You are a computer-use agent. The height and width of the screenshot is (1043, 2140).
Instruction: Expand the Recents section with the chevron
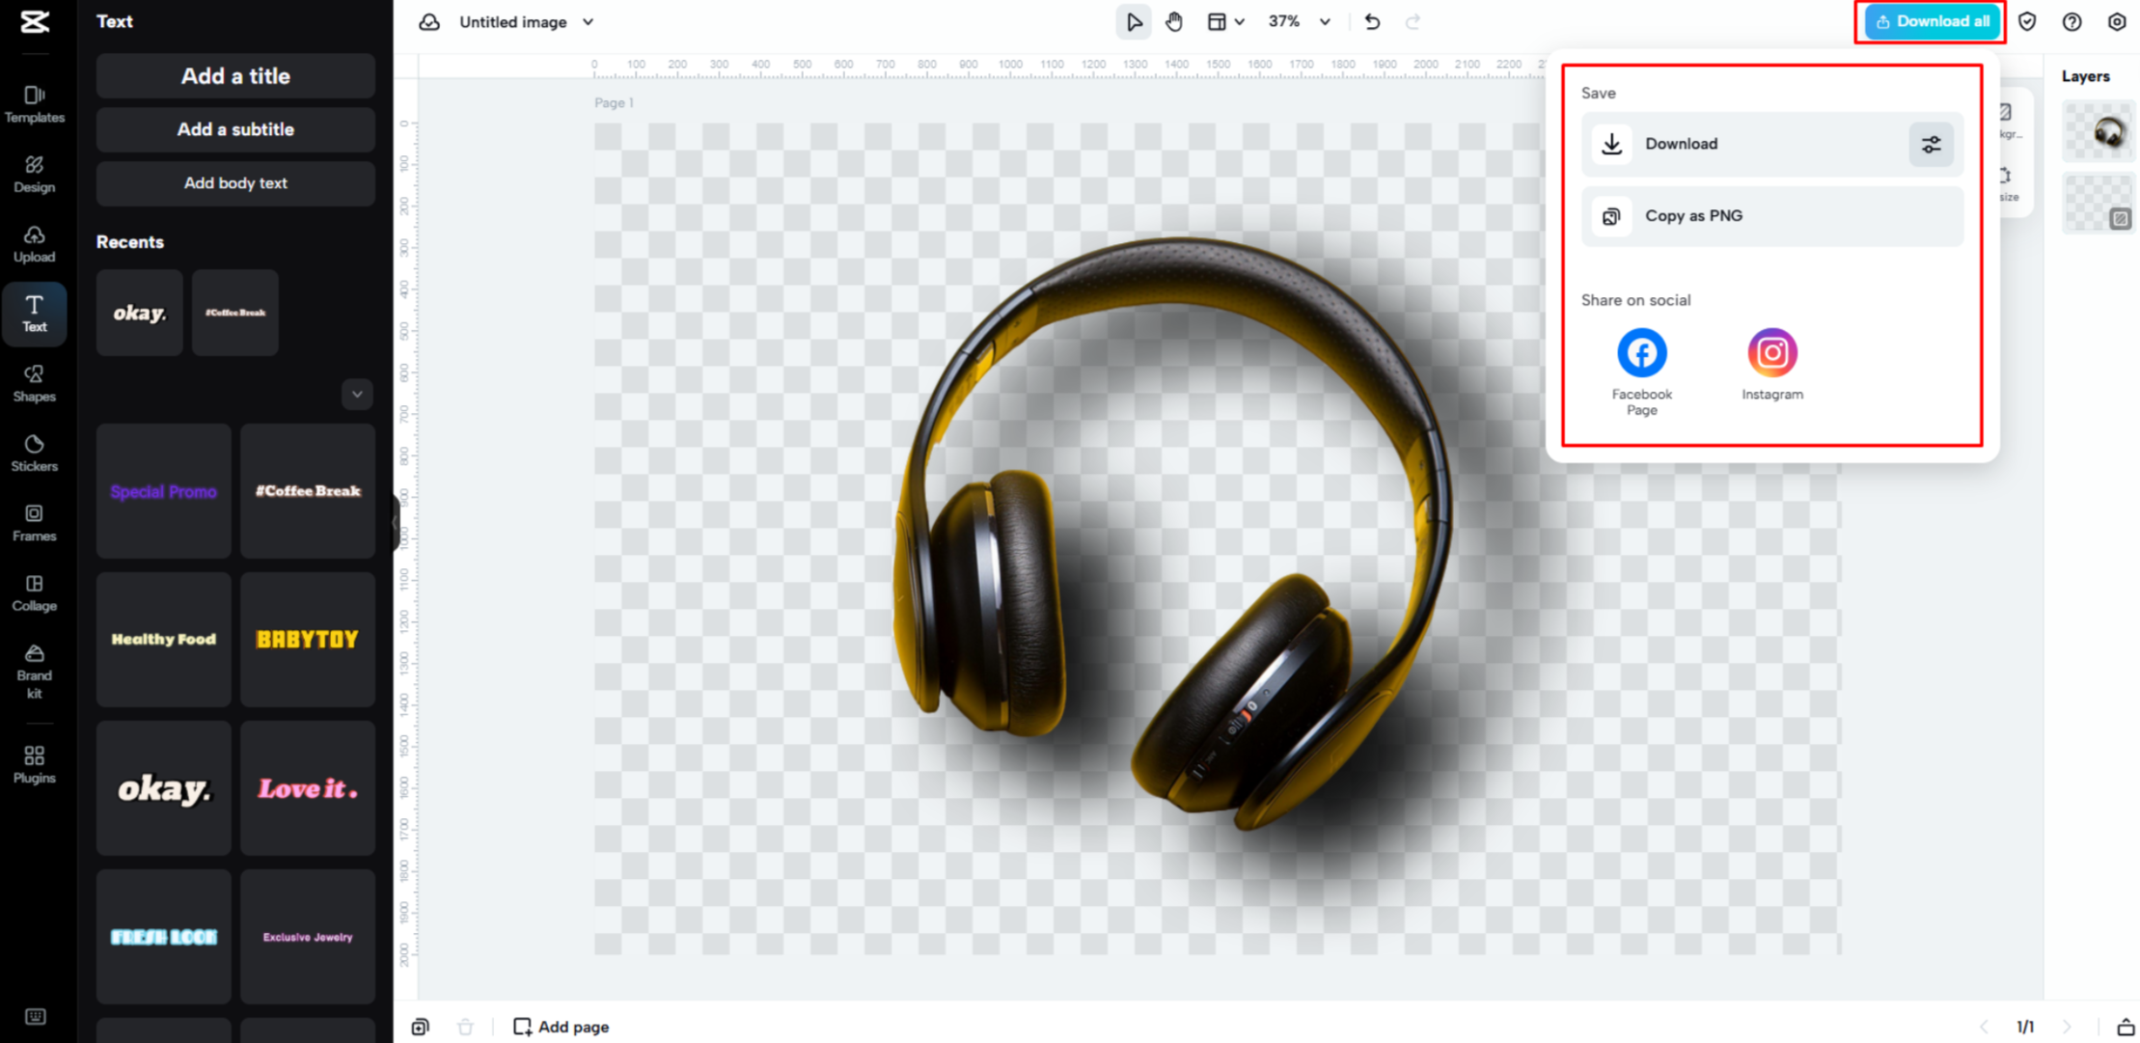click(x=356, y=395)
